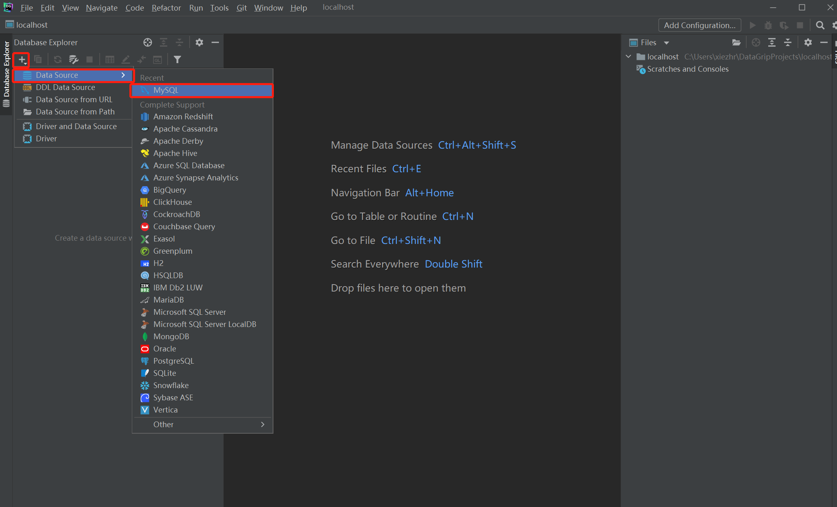Select MariaDB data source
Screen dimensions: 837x507
tap(202, 300)
